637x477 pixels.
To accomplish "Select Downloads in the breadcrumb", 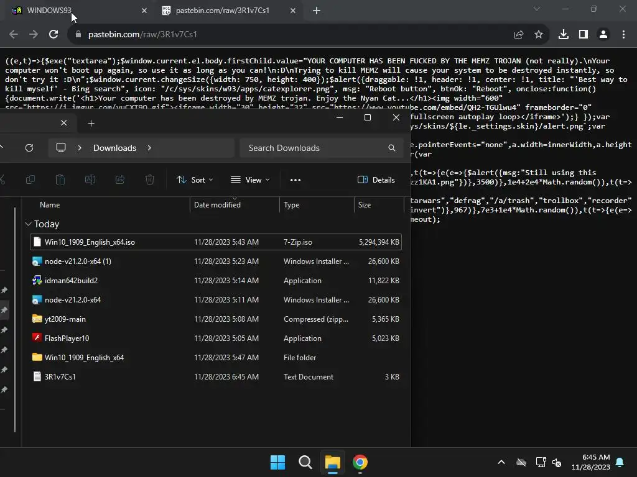I will 114,148.
